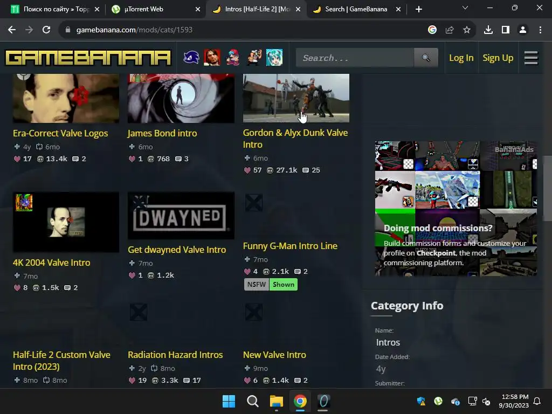Open Google lens icon in address bar
552x414 pixels.
(432, 30)
